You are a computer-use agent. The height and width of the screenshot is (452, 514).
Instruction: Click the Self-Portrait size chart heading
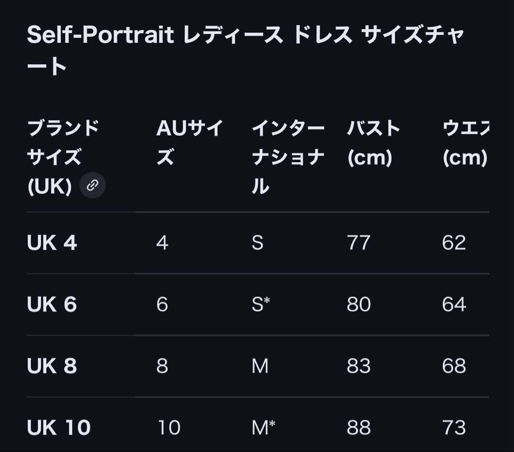245,50
